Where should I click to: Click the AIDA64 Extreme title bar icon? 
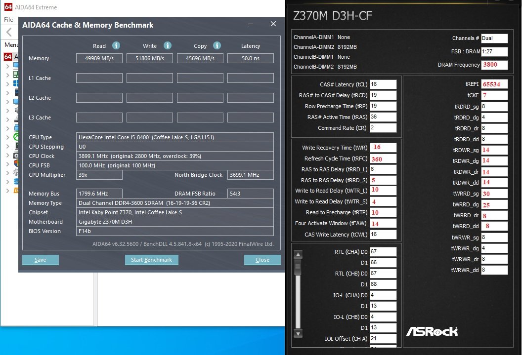pyautogui.click(x=8, y=7)
